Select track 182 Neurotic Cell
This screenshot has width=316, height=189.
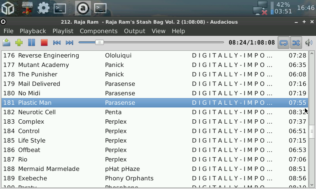pyautogui.click(x=155, y=112)
